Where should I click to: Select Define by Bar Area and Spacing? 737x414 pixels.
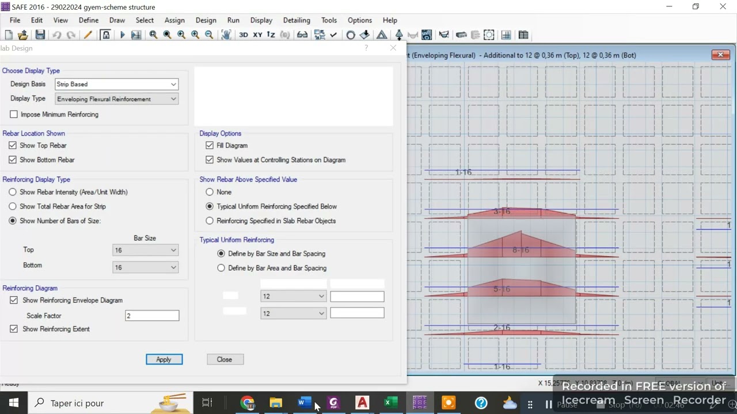(x=221, y=268)
